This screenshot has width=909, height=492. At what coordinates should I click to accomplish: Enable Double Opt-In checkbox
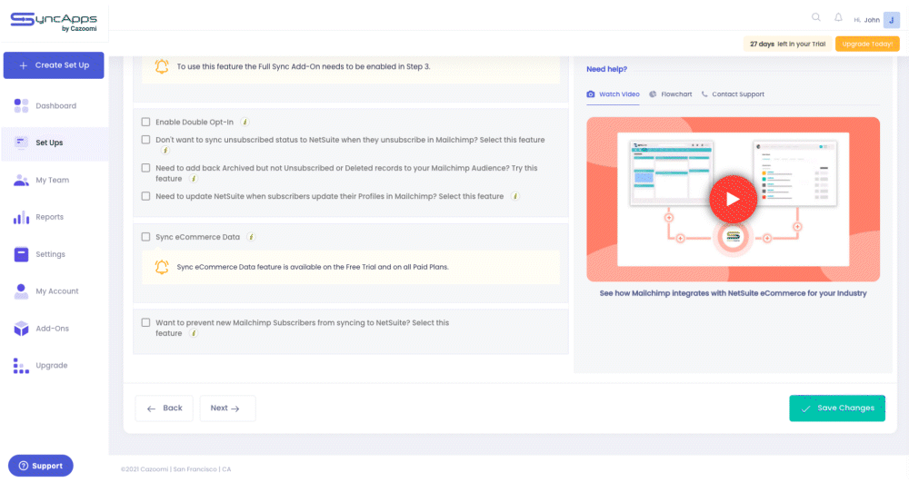coord(145,123)
